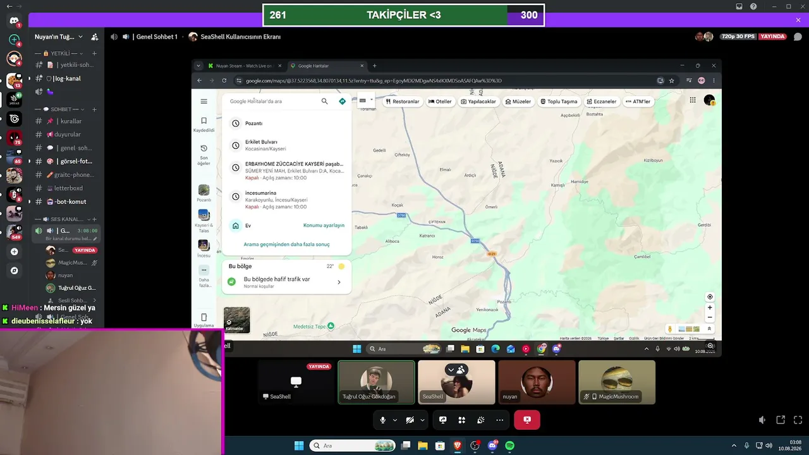
Task: Click Arama geçmişinden daha fazla sonuç link
Action: 286,245
